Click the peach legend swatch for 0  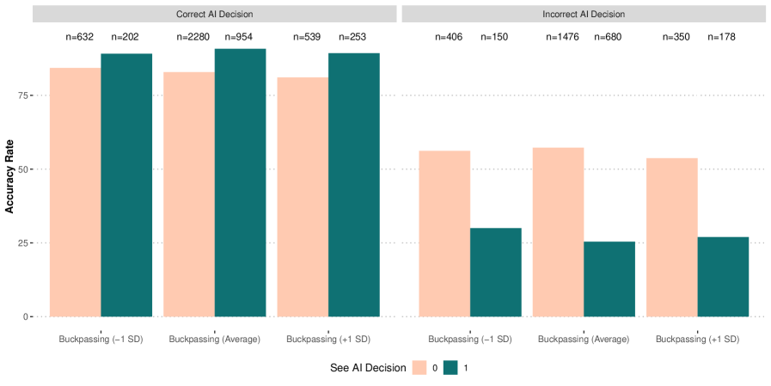pos(420,368)
